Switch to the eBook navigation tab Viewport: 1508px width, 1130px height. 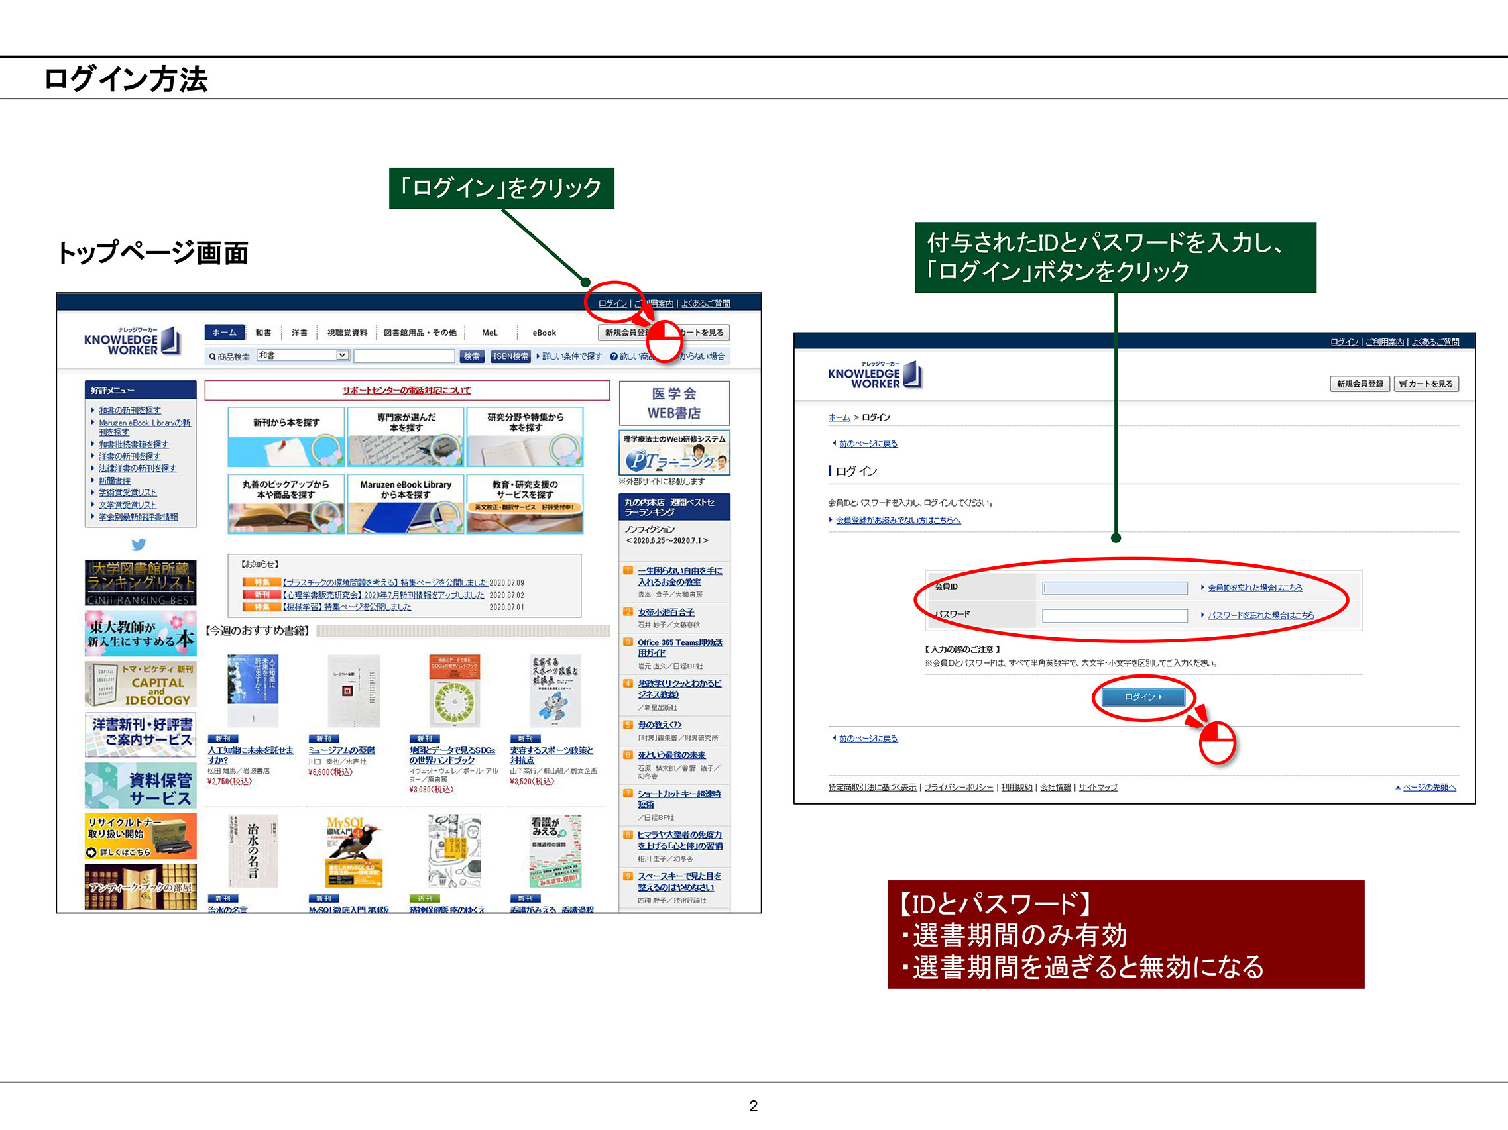point(544,333)
